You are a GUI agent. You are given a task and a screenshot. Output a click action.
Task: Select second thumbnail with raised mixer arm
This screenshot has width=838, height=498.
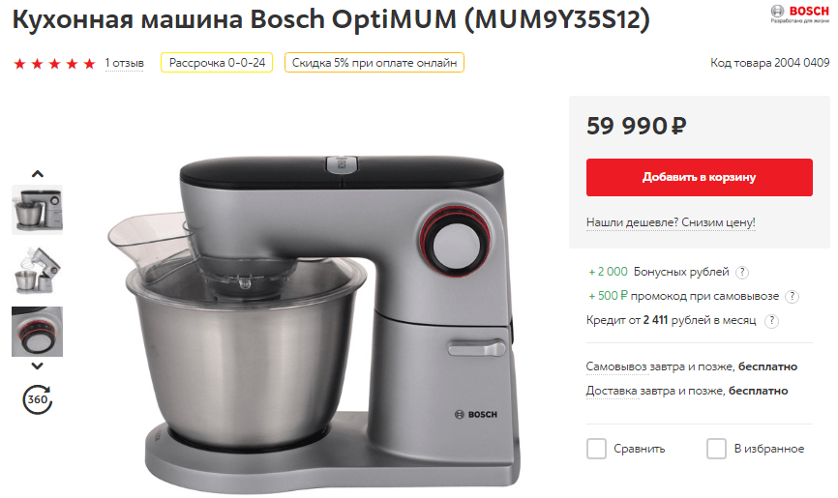pos(38,271)
